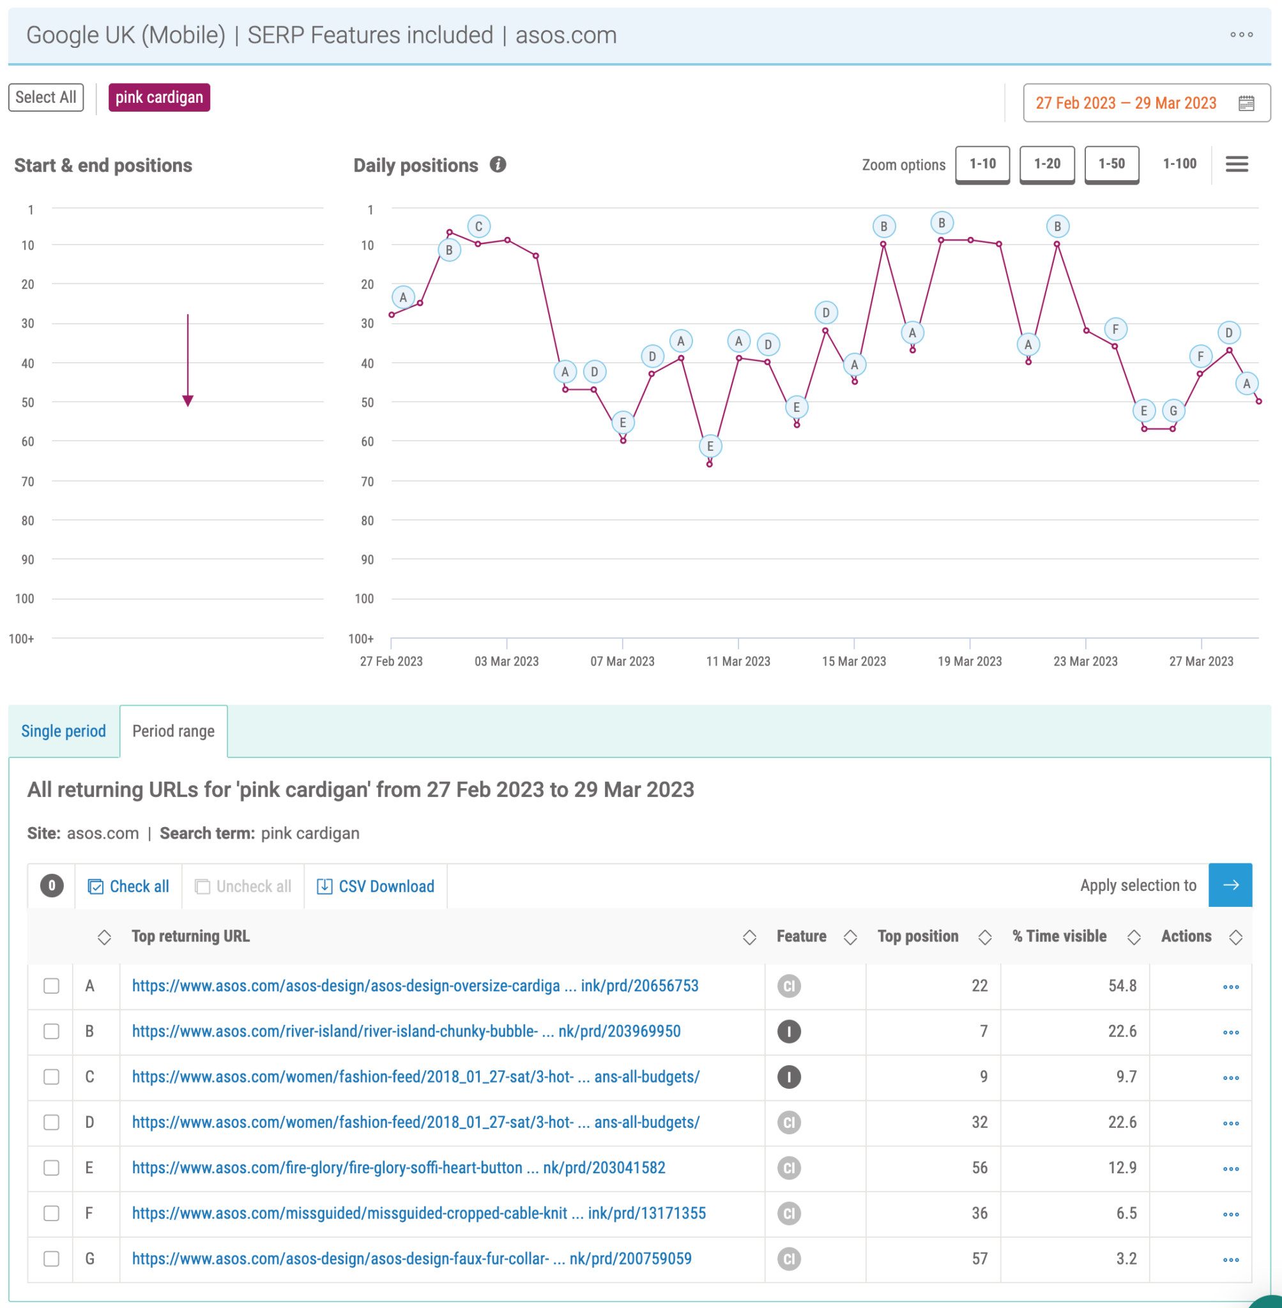Click the Daily positions info icon
1282x1308 pixels.
497,164
